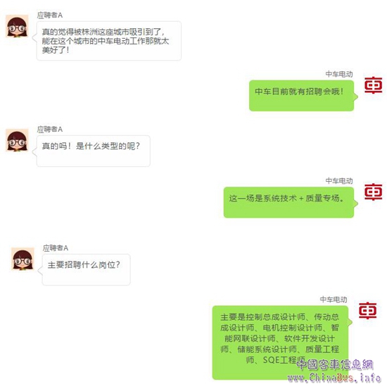Click first red 中车电动 logo avatar
The image size is (387, 389).
[373, 85]
